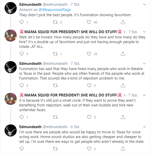
Task: Like the tweet with 43 likes
Action: pos(89,22)
